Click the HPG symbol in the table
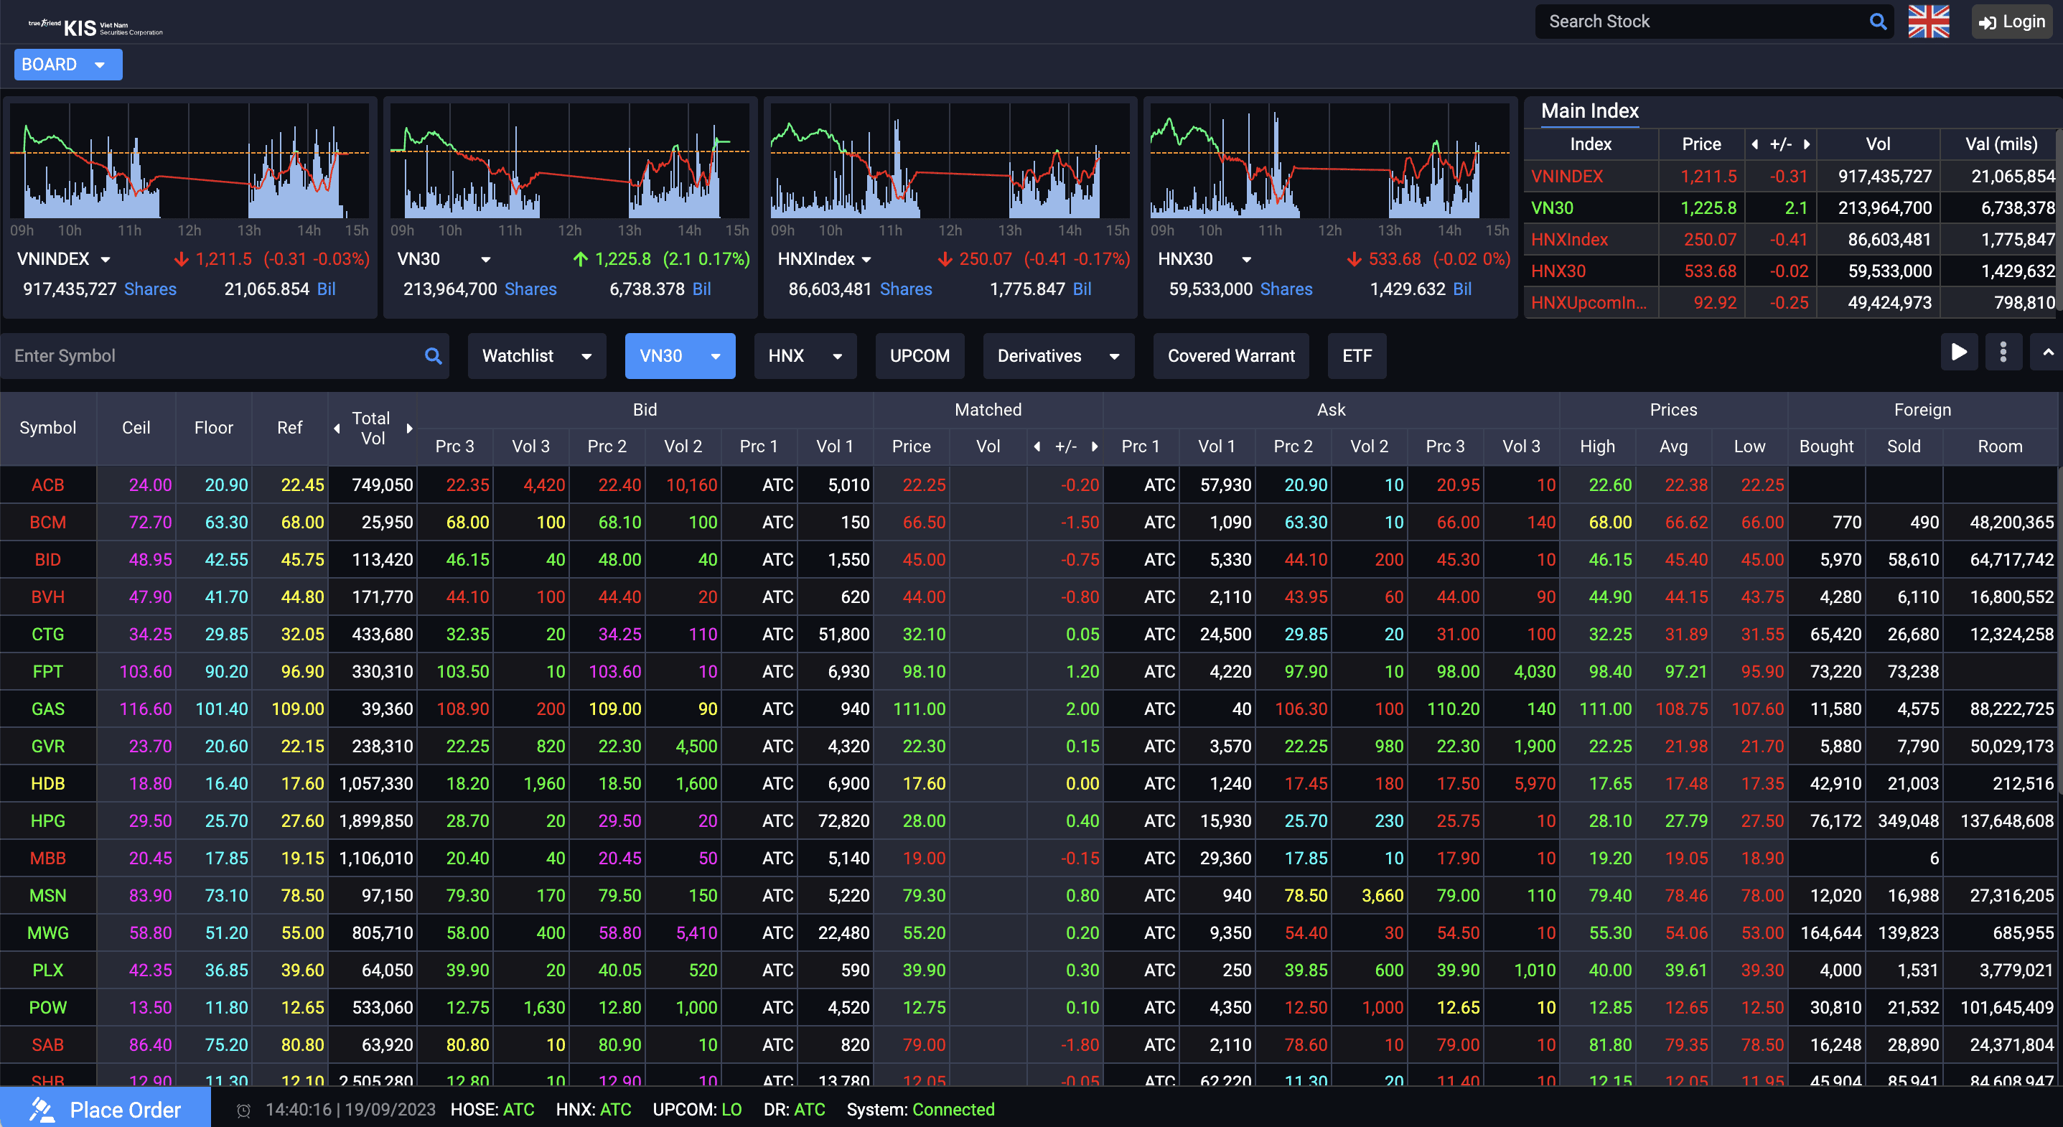Viewport: 2063px width, 1127px height. coord(47,821)
